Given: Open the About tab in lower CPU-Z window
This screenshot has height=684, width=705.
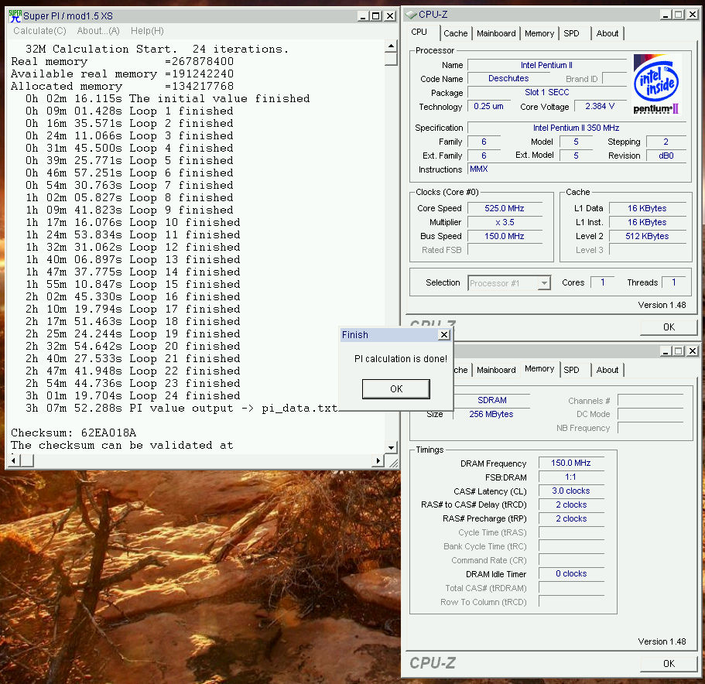Looking at the screenshot, I should (607, 370).
